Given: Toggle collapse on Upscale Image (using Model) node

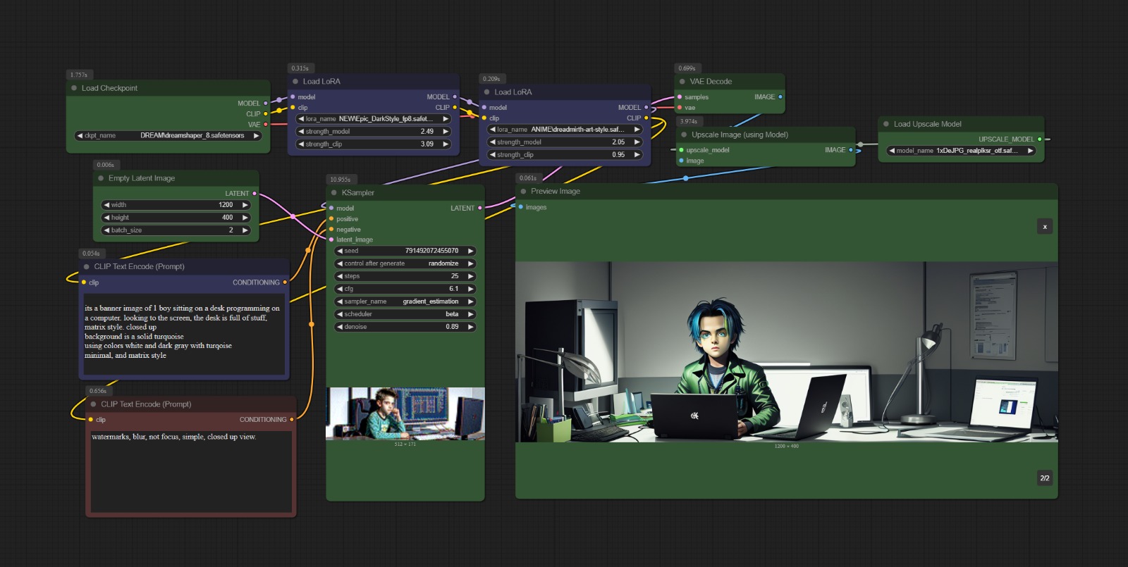Looking at the screenshot, I should [x=684, y=135].
